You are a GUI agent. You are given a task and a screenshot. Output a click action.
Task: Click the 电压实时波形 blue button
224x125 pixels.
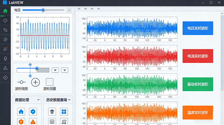point(197,28)
